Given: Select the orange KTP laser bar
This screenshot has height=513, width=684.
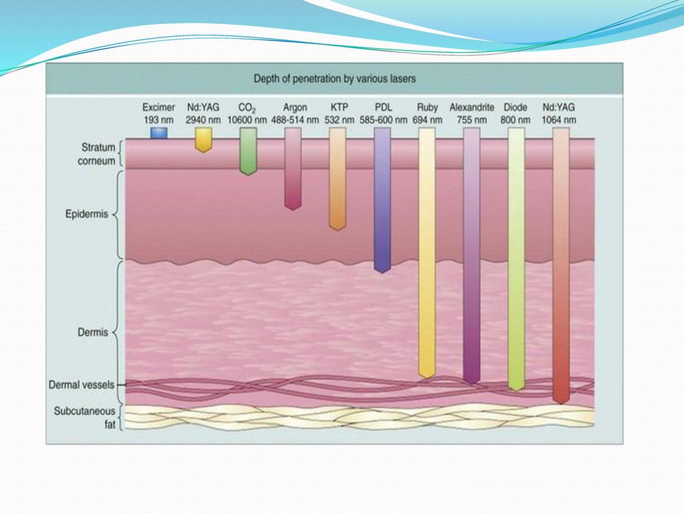Looking at the screenshot, I should click(x=337, y=179).
